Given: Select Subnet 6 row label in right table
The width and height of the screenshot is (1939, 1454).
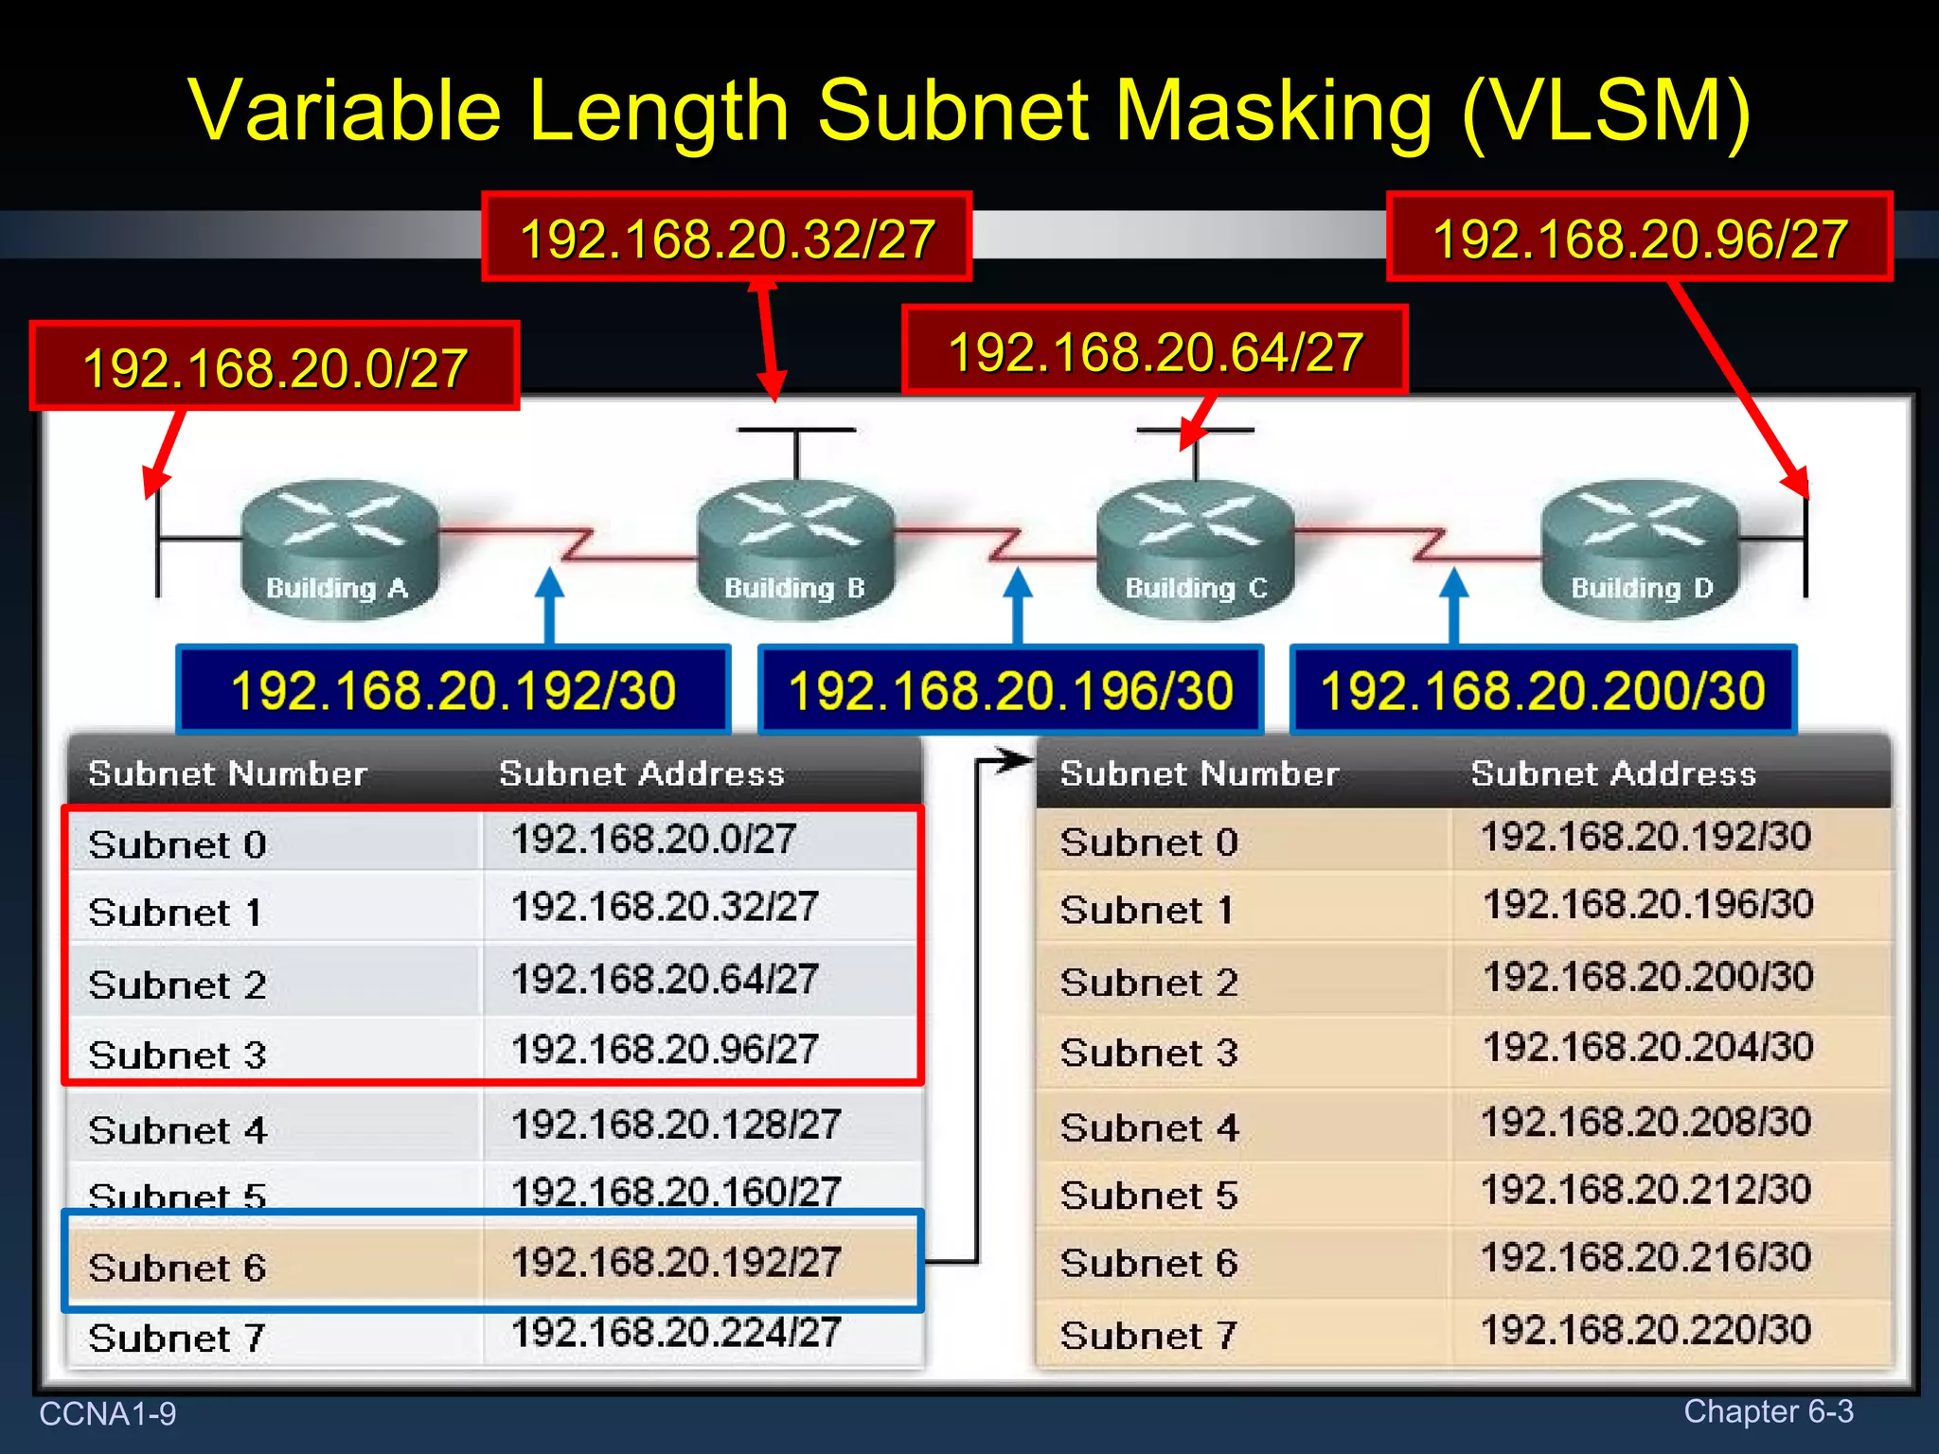Looking at the screenshot, I should 1149,1264.
